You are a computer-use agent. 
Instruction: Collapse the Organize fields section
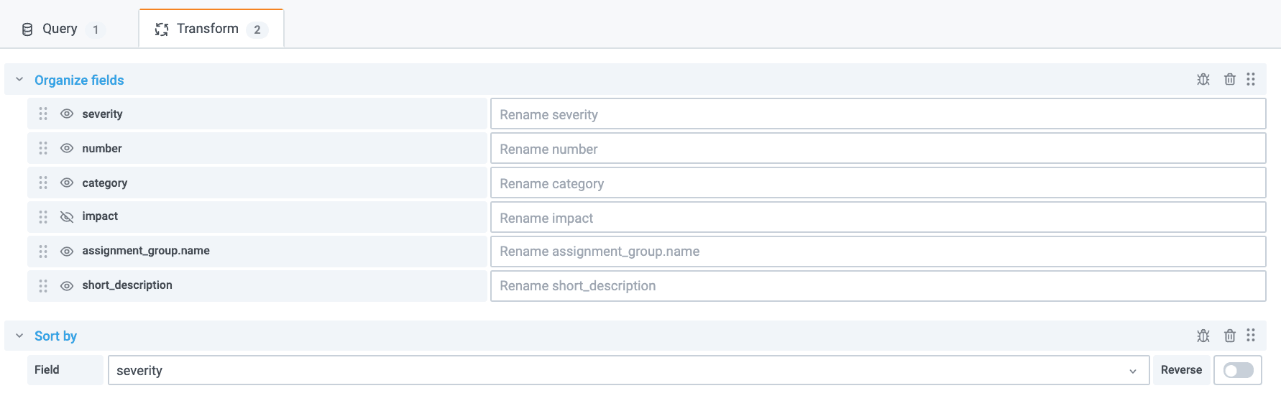tap(19, 80)
